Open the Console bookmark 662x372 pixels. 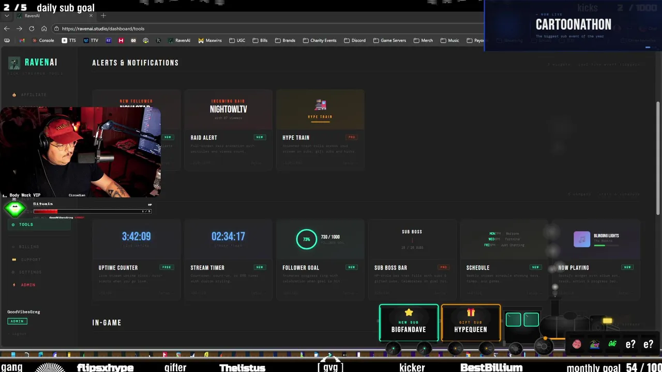point(43,40)
